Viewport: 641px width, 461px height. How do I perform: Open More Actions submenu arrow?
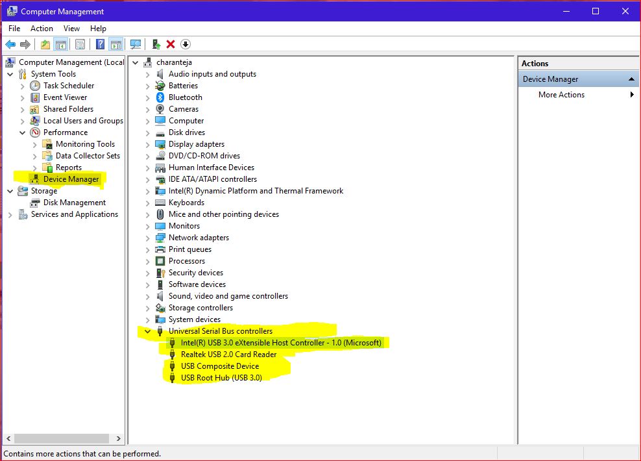[632, 95]
